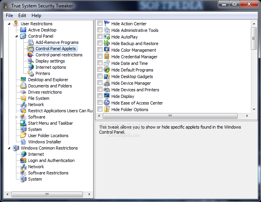Click the Hide Device Manager icon
This screenshot has height=202, width=261.
(107, 83)
